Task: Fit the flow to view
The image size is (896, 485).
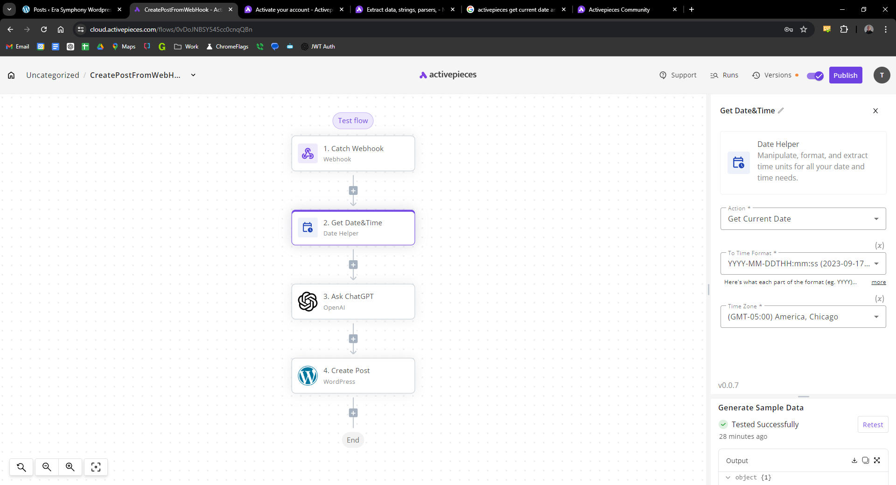Action: coord(96,467)
